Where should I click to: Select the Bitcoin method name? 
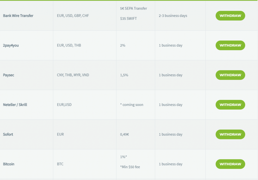click(x=9, y=164)
